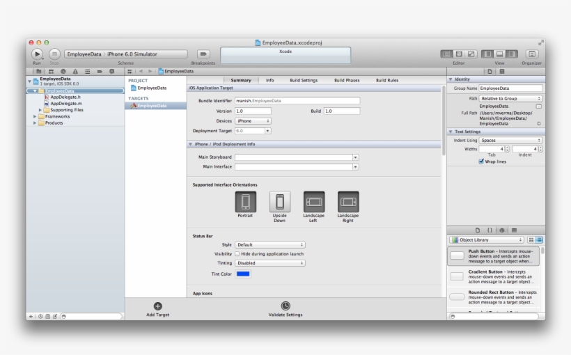
Task: Toggle the Debug area view
Action: click(500, 54)
